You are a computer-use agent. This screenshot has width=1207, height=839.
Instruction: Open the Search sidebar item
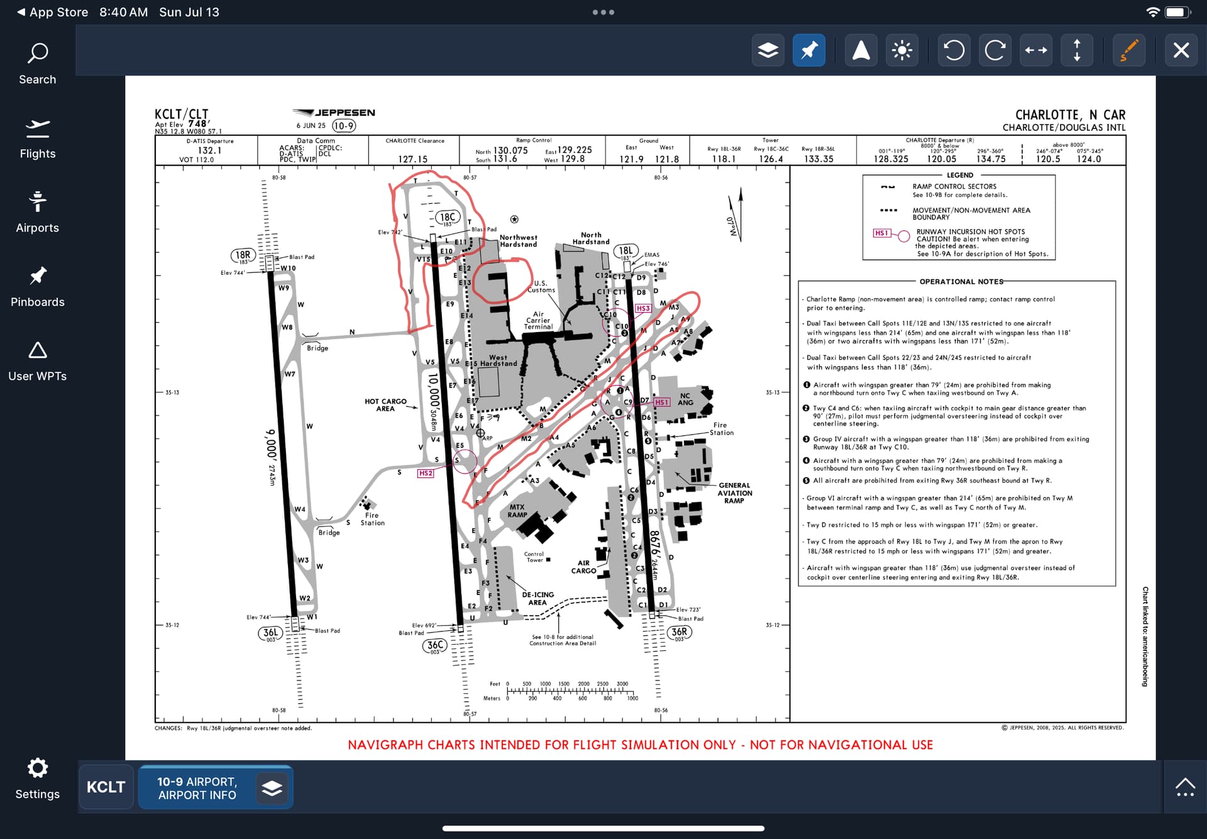[38, 64]
